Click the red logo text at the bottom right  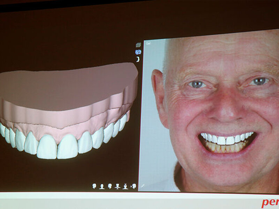[x=270, y=203]
